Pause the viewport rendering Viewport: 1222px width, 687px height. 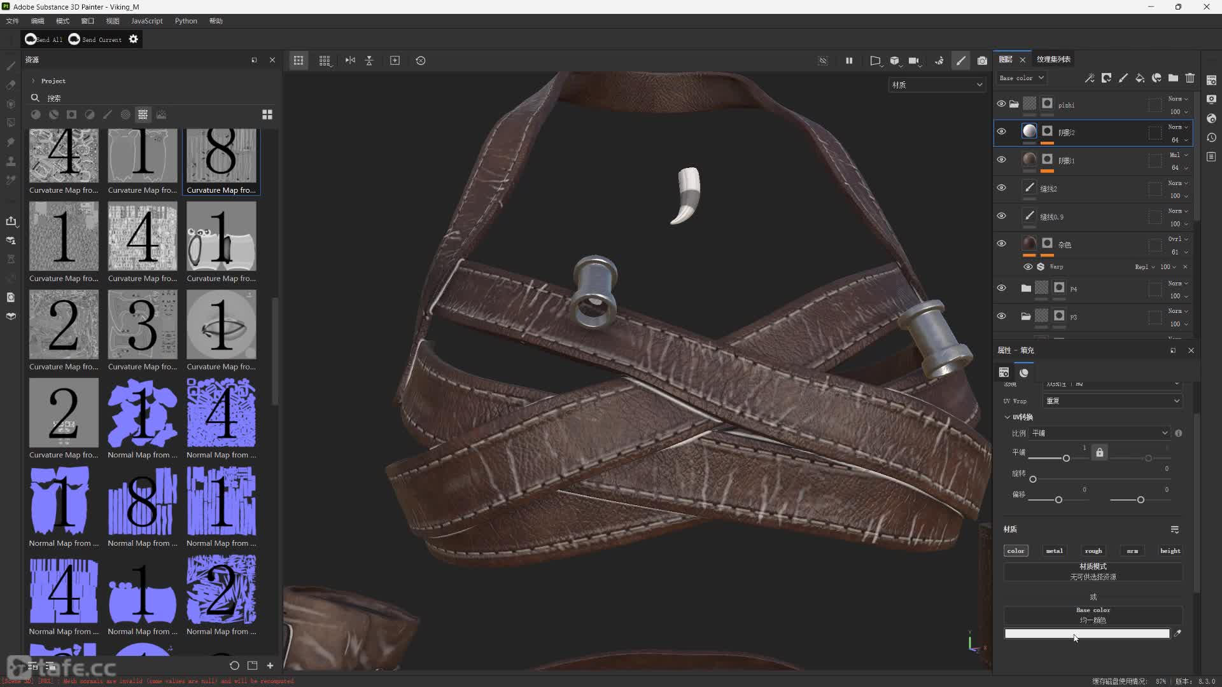point(848,60)
